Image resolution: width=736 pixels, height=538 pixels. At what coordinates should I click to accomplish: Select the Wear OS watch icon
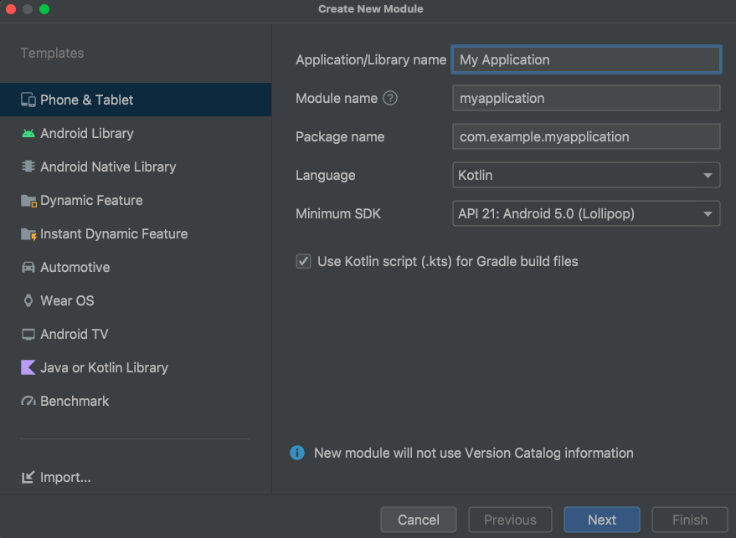[x=28, y=301]
